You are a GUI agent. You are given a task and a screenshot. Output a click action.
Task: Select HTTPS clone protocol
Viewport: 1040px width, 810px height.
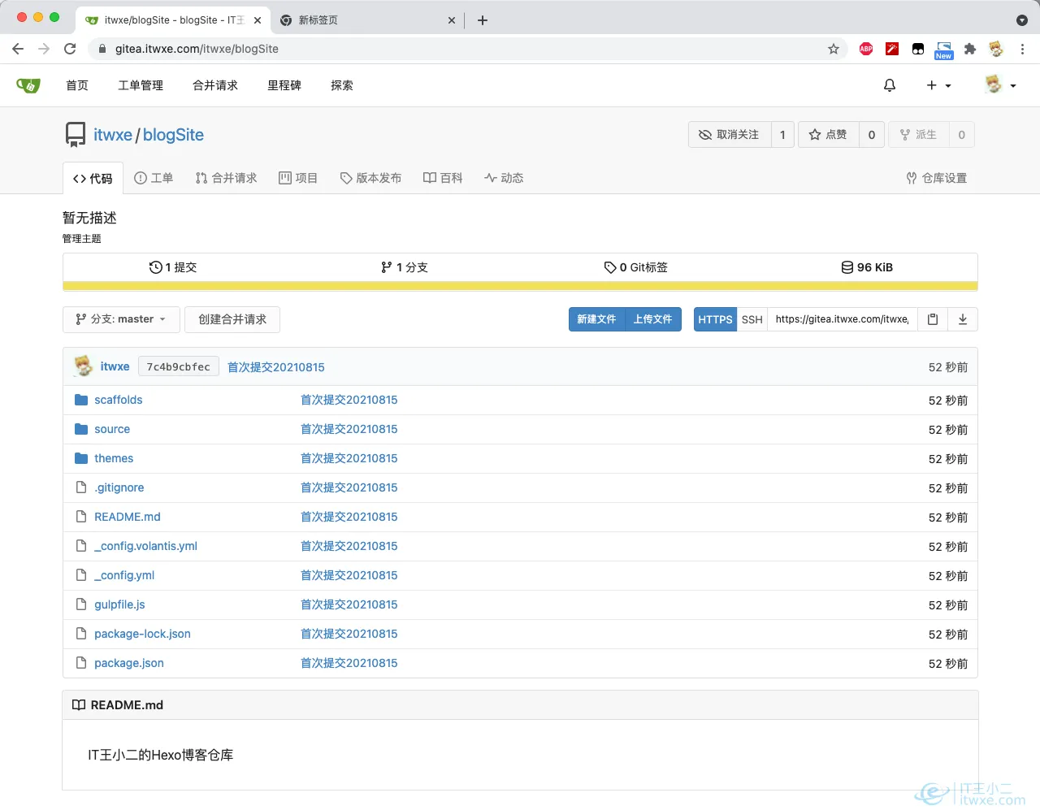(x=714, y=319)
